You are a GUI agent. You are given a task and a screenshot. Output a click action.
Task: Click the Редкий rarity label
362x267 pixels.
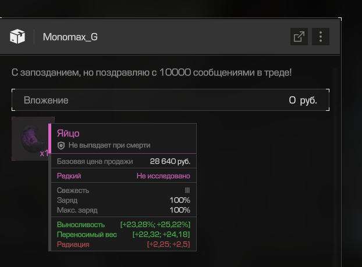(69, 176)
